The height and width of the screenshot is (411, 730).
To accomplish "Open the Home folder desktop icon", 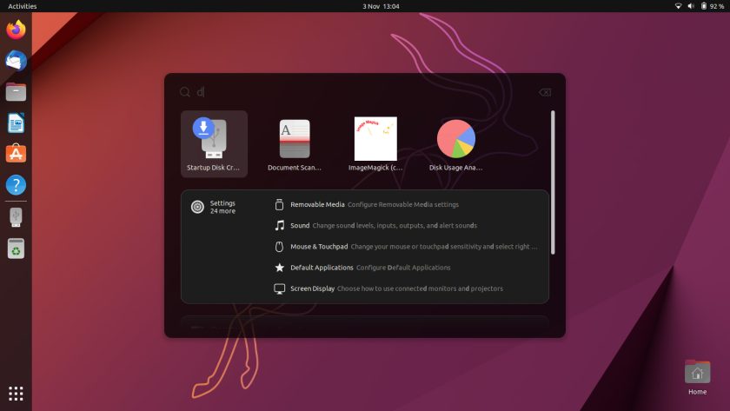I will [697, 377].
